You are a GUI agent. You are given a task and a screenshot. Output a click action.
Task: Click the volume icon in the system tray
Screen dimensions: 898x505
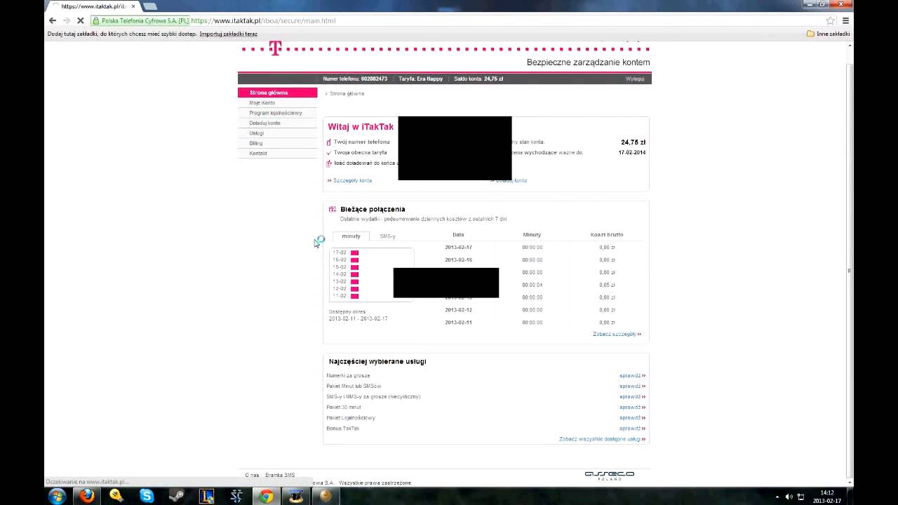click(789, 497)
